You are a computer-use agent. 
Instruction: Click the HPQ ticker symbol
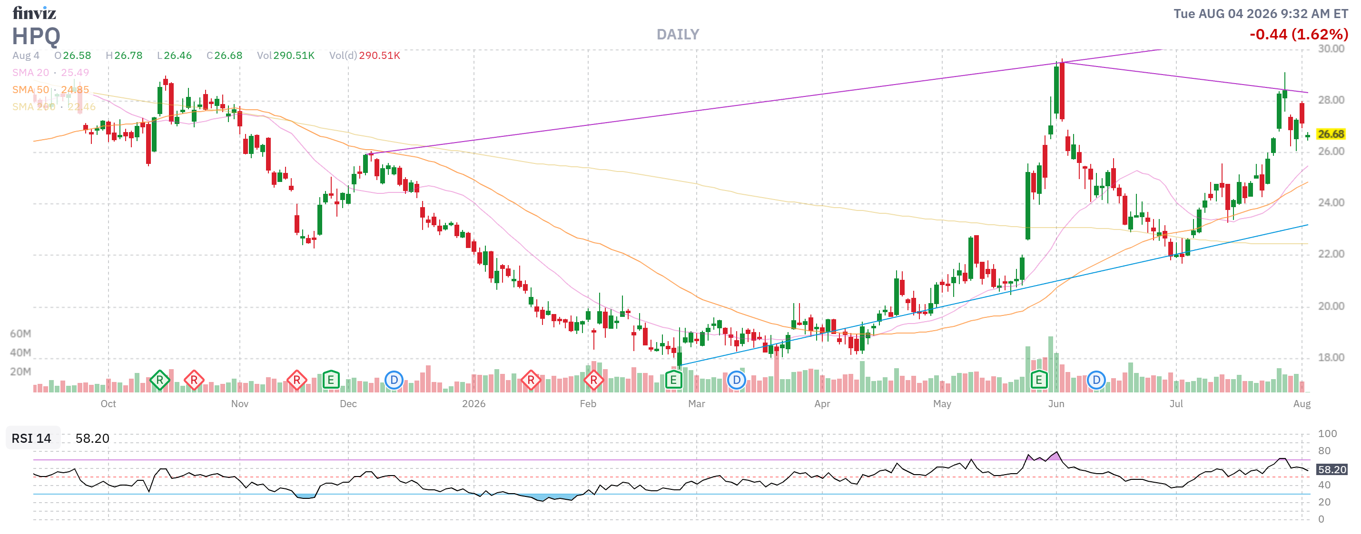click(x=36, y=37)
